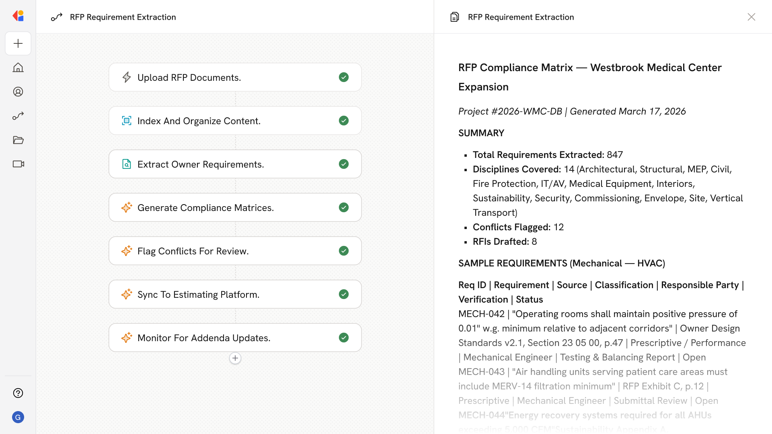Click the green checkmark on Monitor For Addenda Updates
This screenshot has height=434, width=772.
343,338
